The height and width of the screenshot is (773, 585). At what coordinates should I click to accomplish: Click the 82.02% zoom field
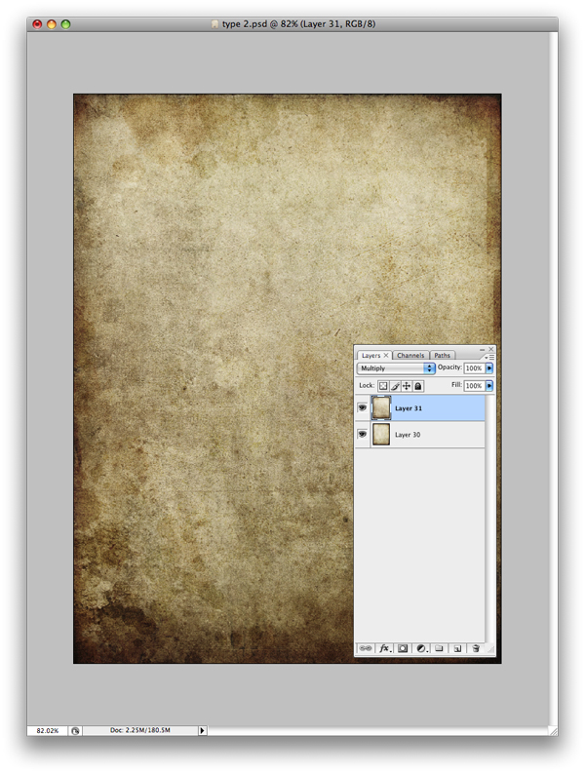(47, 729)
